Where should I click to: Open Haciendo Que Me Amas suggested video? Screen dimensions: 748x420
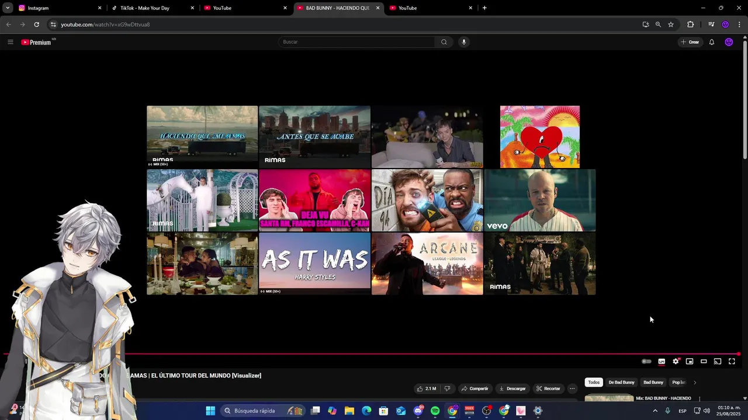202,136
